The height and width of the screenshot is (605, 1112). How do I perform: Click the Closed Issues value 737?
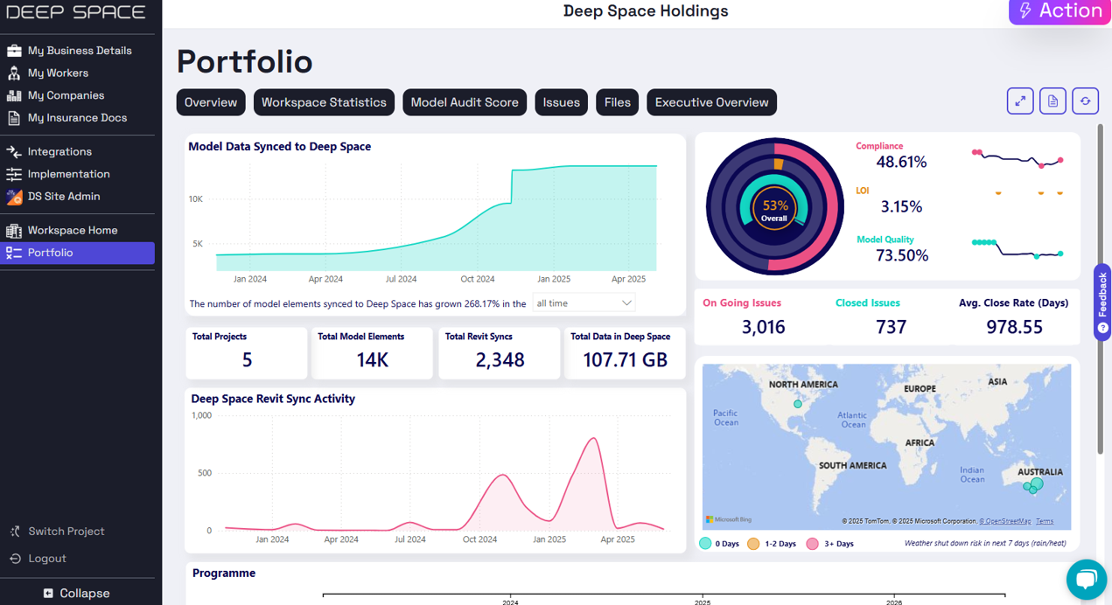(x=892, y=327)
